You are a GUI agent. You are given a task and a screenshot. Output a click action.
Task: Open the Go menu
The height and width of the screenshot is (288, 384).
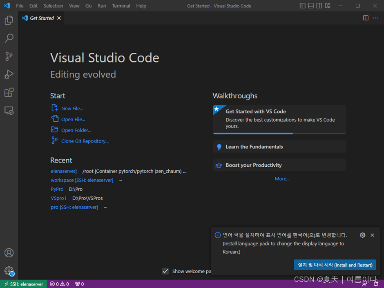(x=88, y=6)
